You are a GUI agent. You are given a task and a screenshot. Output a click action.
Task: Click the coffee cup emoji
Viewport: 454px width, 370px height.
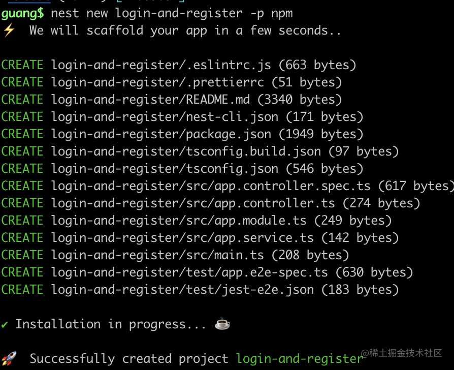click(222, 324)
